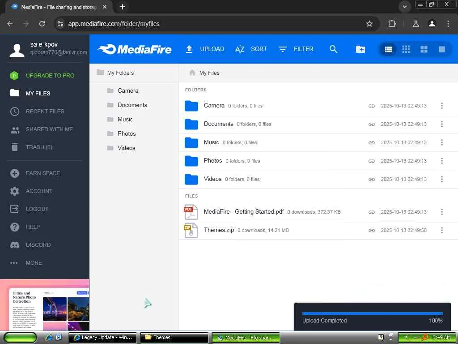Select Photos in My Folders tree
This screenshot has height=344, width=458.
(122, 133)
